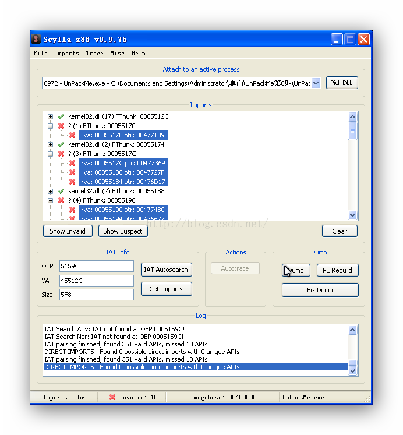
Task: Click Imports list scroll down arrow
Action: point(352,215)
